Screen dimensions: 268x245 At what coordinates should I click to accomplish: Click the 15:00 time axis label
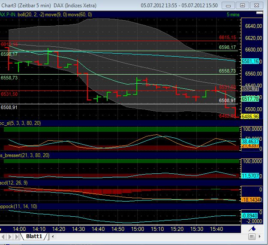point(138,229)
